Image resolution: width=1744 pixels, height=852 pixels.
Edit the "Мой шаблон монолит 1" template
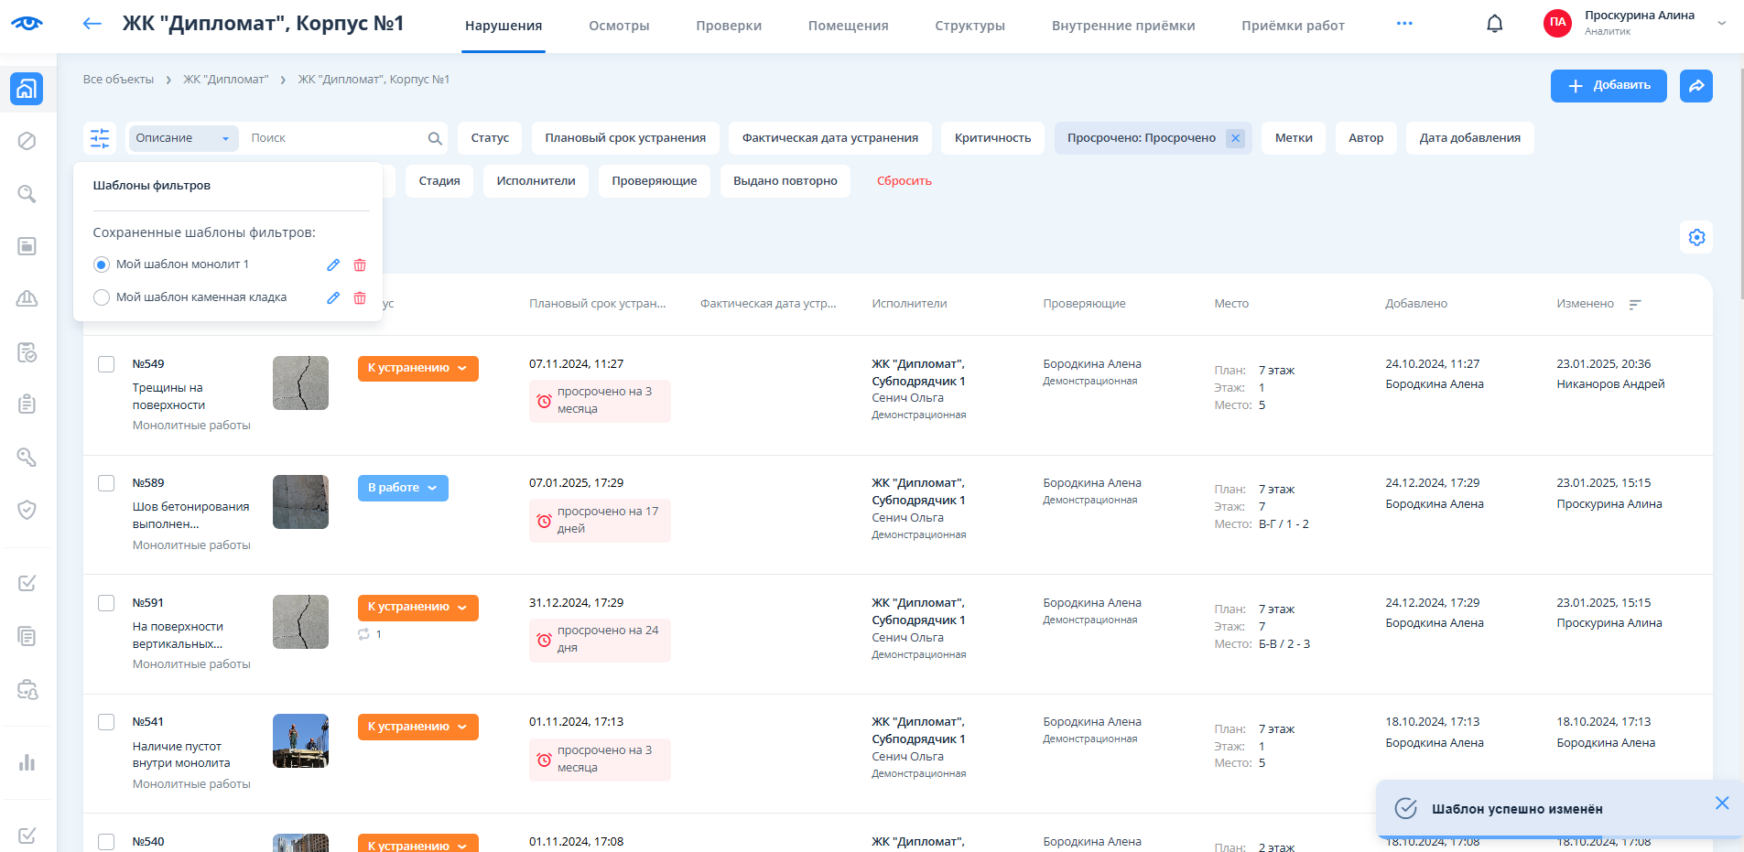coord(333,264)
